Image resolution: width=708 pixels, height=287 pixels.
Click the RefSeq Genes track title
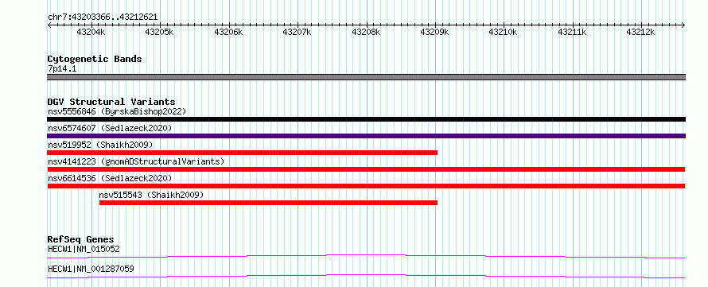[x=81, y=239]
